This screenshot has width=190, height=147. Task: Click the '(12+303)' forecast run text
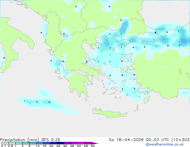pyautogui.click(x=181, y=140)
